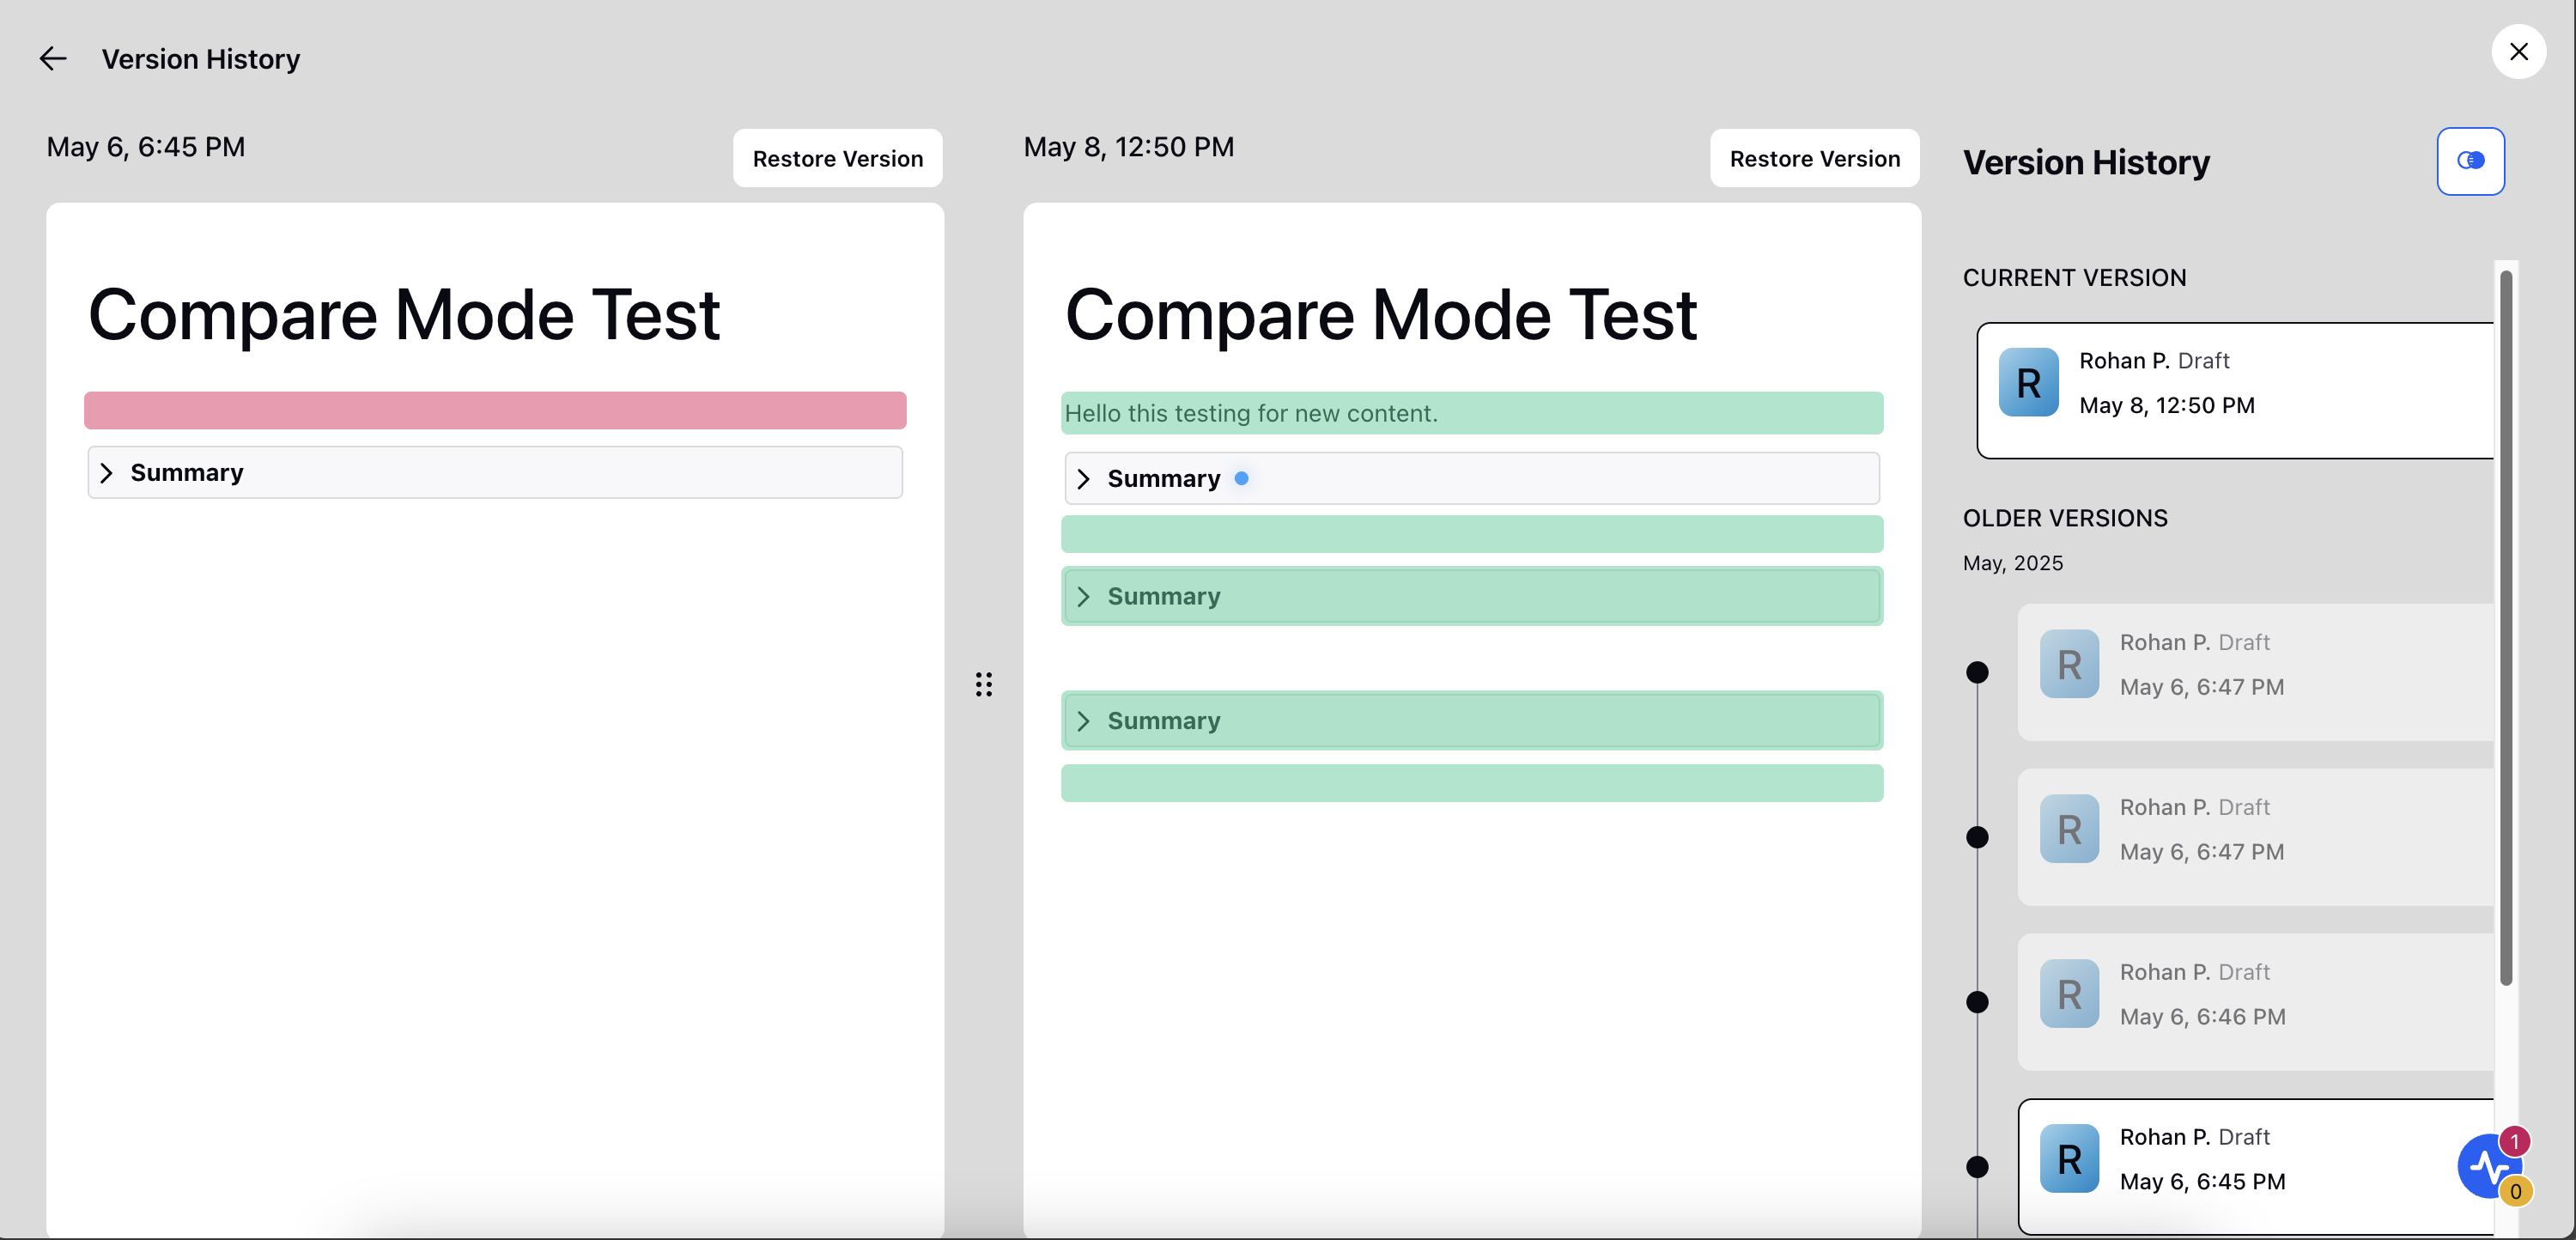Restore the May 6, 6:45 PM version
This screenshot has height=1240, width=2576.
[837, 158]
